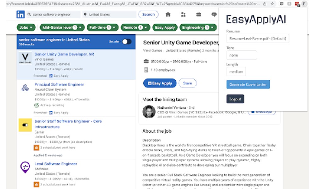Toggle the Easy Apply filter pill
This screenshot has height=189, width=315.
tap(165, 27)
